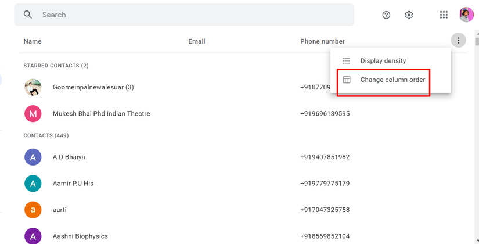Click the three-dot list options button

coord(458,41)
